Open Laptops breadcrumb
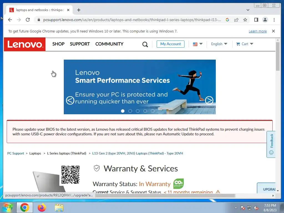284x213 pixels. click(35, 153)
